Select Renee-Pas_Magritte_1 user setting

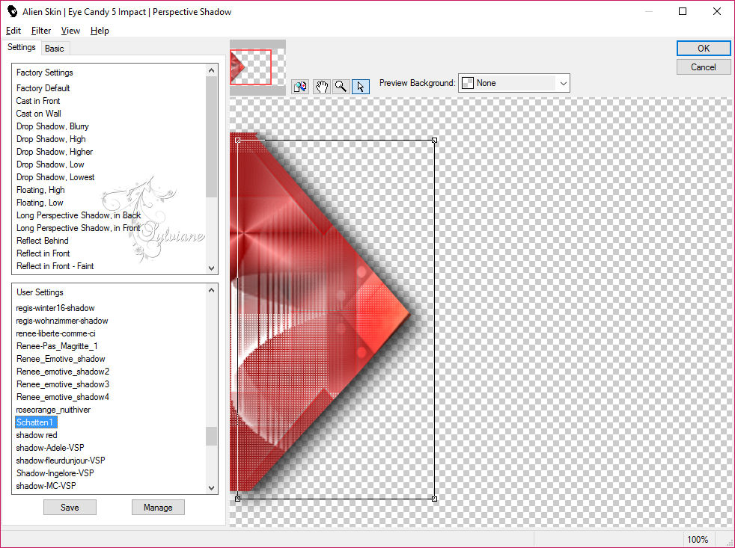pos(57,345)
